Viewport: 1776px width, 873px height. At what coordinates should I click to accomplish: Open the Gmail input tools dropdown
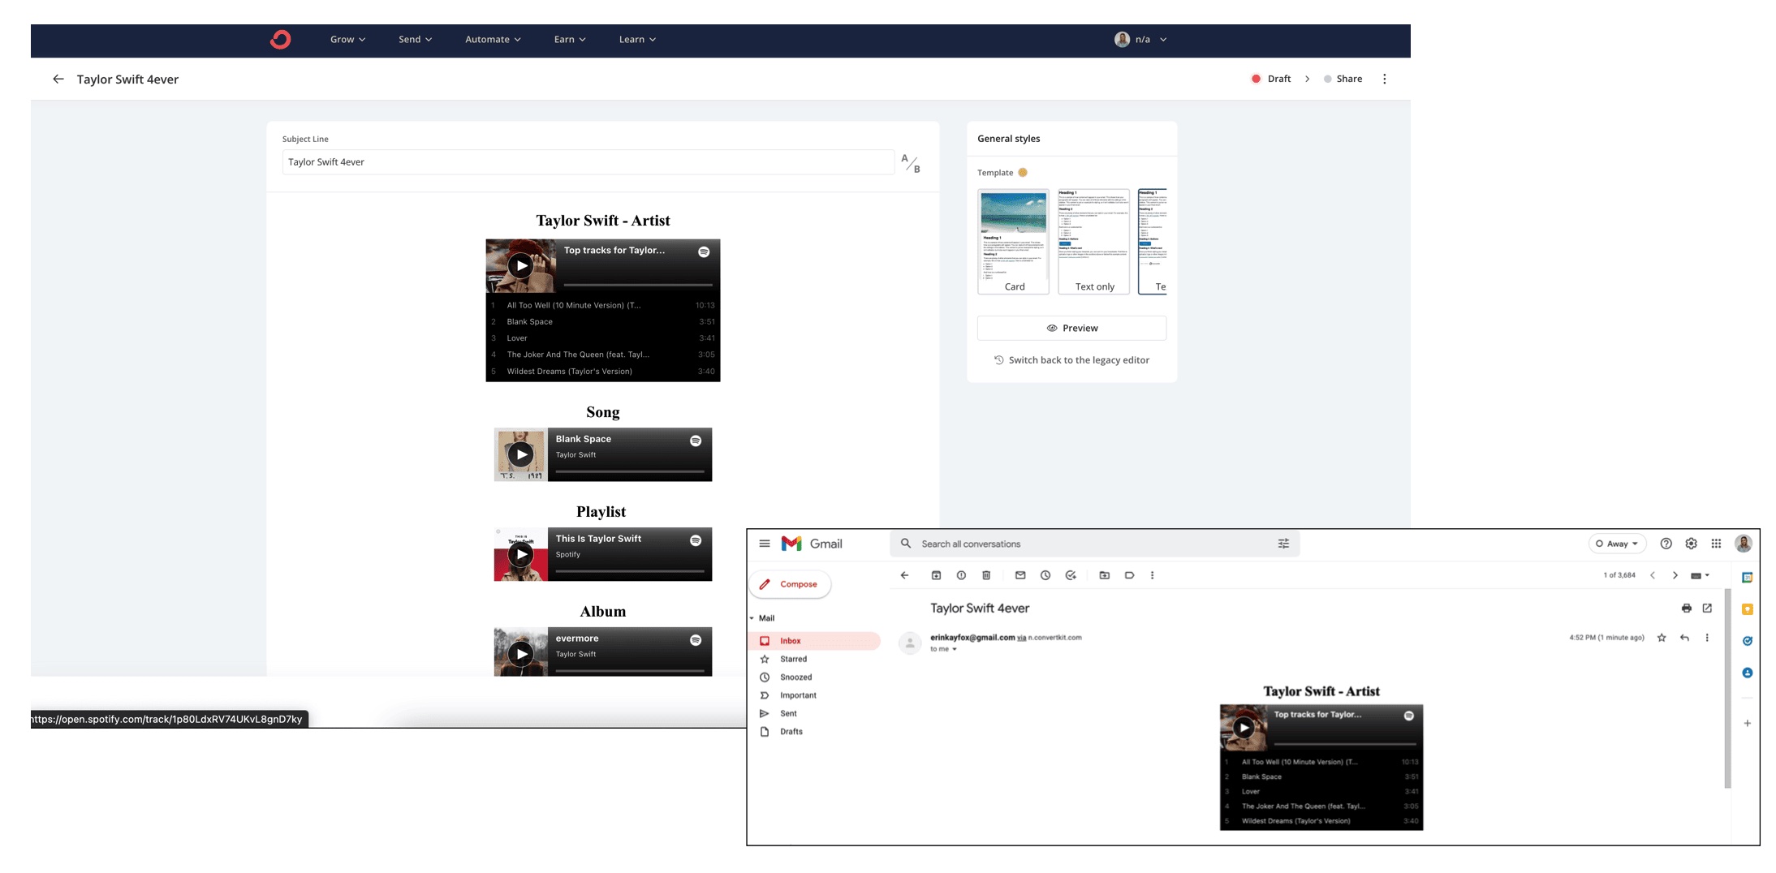coord(1700,575)
